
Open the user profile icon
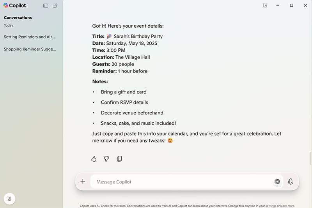[x=9, y=199]
